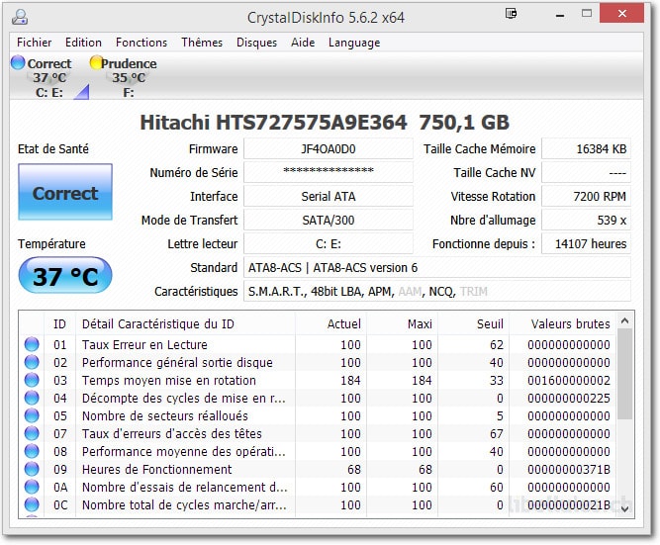660x545 pixels.
Task: Click the Standard field ATA8-ACS version 6
Action: tap(437, 268)
